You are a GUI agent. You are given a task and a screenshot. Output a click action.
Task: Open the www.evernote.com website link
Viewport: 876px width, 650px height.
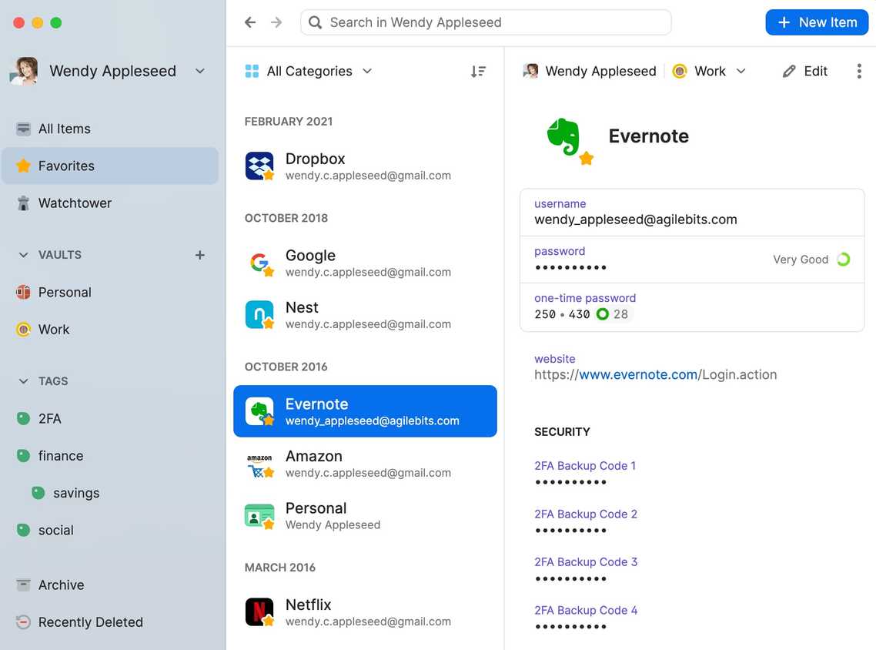pos(638,374)
